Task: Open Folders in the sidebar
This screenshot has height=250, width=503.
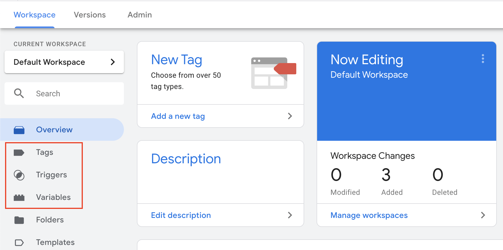Action: 50,220
